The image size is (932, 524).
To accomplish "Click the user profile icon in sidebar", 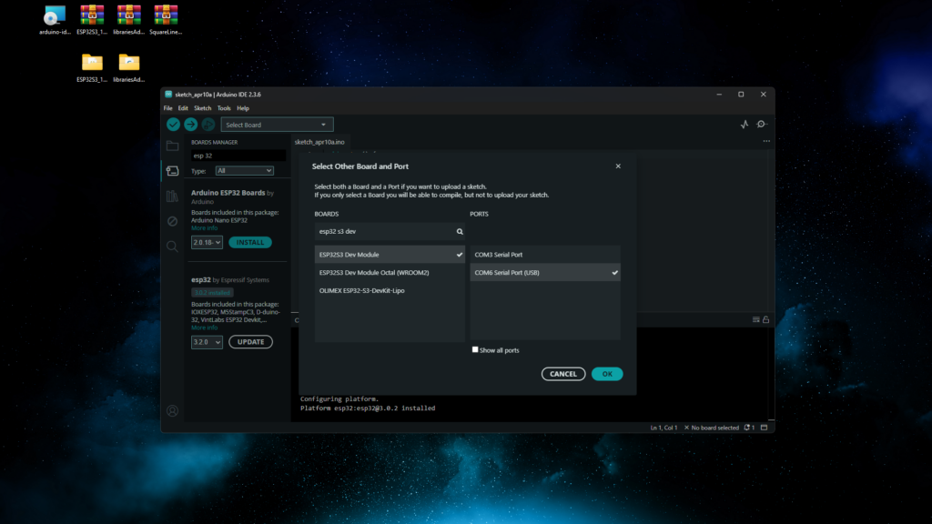I will [172, 411].
